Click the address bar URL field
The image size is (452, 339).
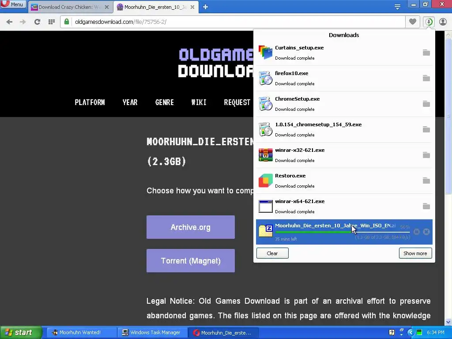(x=233, y=22)
